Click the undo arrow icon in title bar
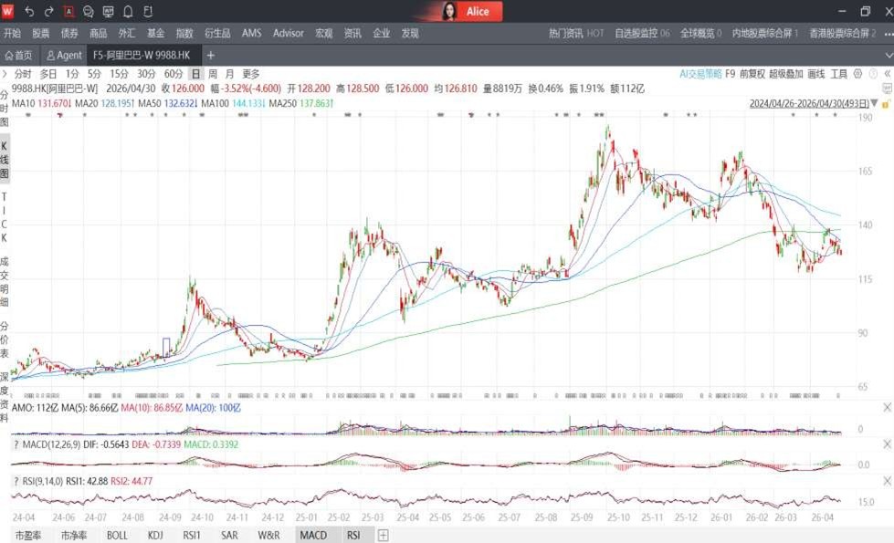894x543 pixels. 29,11
